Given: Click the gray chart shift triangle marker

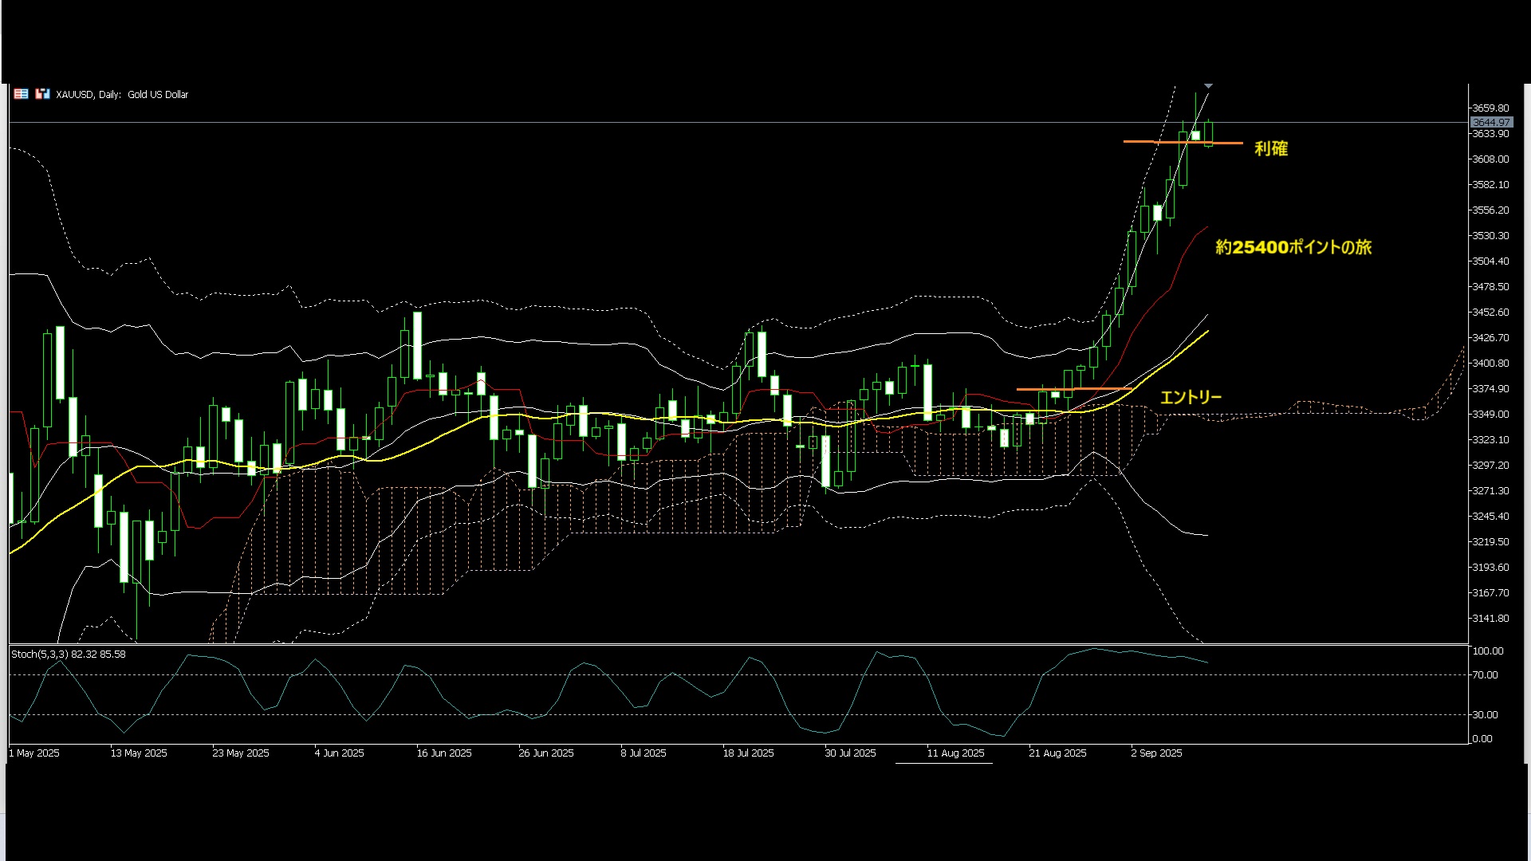Looking at the screenshot, I should (1208, 85).
